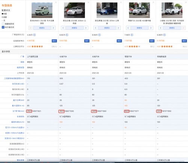The width and height of the screenshot is (188, 163).
Task: Open 换辆车 selector for Ora White Cat
Action: tap(74, 28)
